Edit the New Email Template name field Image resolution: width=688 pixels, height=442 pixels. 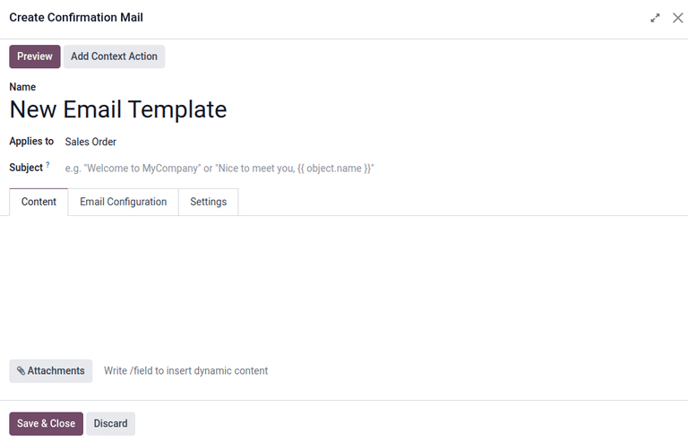[x=118, y=109]
